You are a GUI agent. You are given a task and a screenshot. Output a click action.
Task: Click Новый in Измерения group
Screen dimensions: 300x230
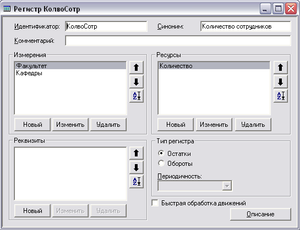[x=32, y=125]
